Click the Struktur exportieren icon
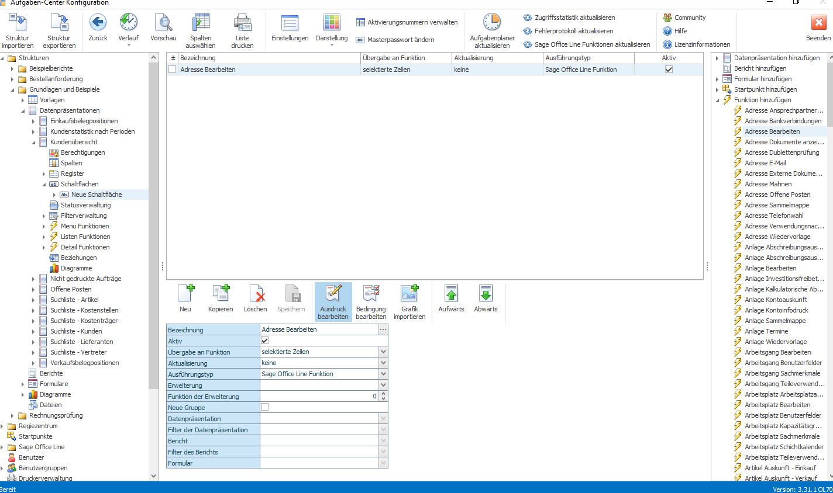The image size is (833, 493). 59,23
